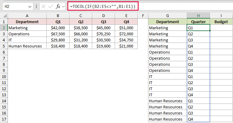Select row 10 header

[x=4, y=76]
